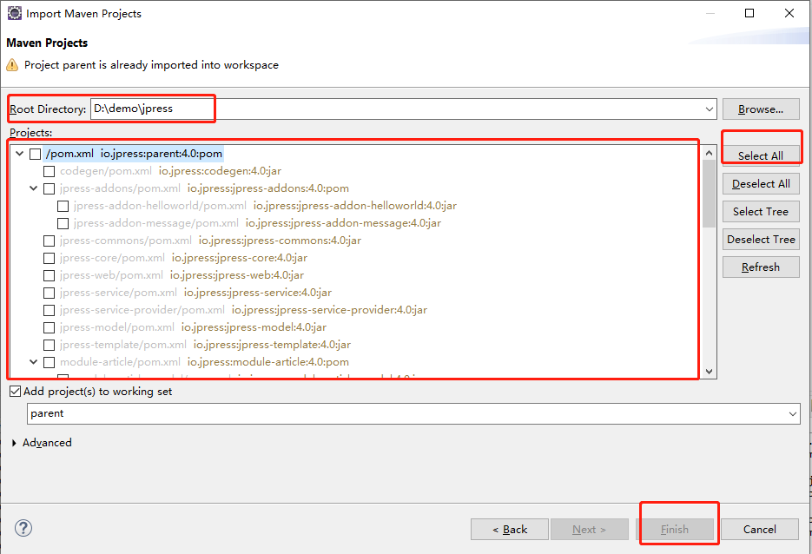Viewport: 812px width, 554px height.
Task: Tick the jpress-core/pom.xml checkbox
Action: point(50,258)
